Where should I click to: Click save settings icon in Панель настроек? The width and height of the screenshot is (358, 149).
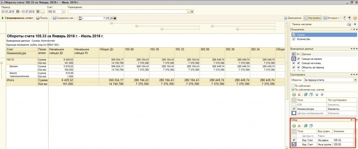point(349,24)
